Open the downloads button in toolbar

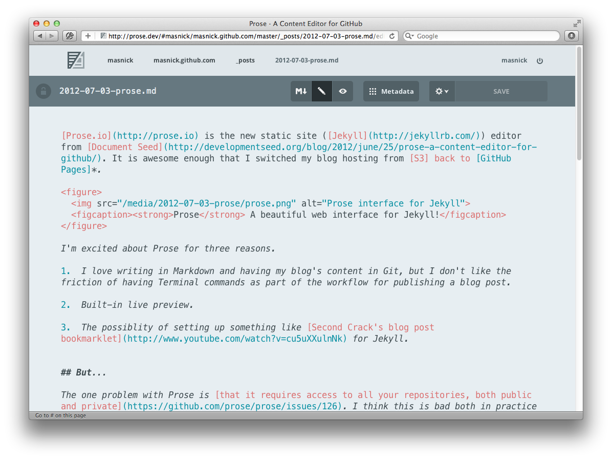572,36
